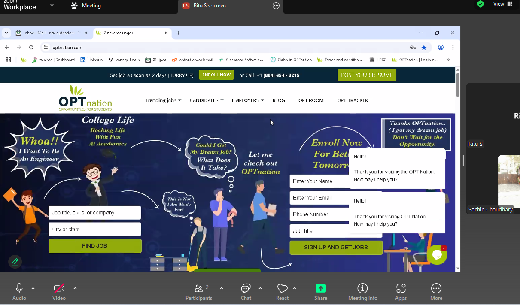Click the React heart icon

click(282, 289)
